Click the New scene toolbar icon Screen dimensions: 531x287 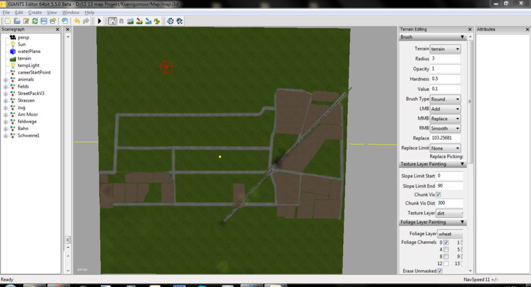click(7, 21)
